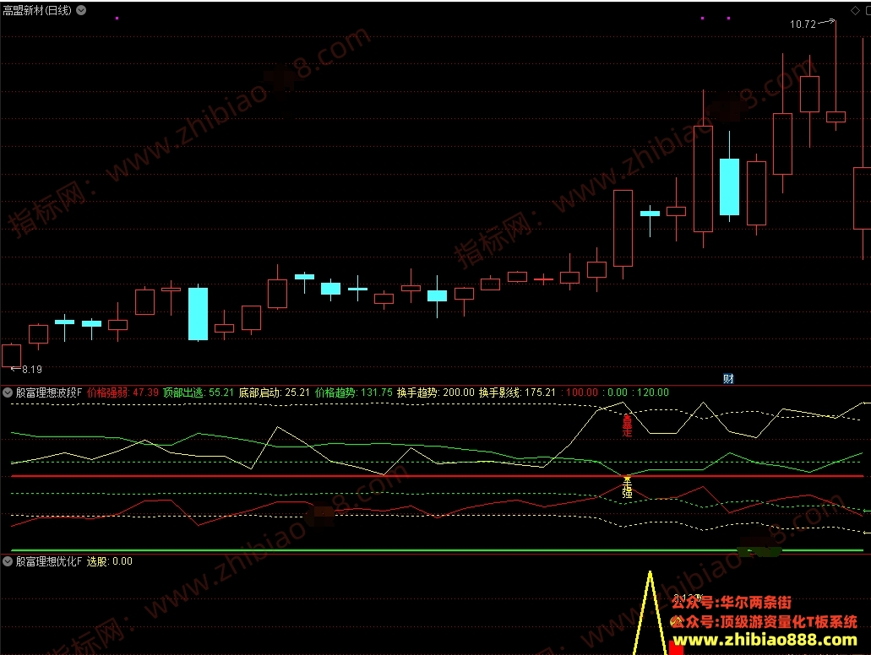871x655 pixels.
Task: Click the 选股: 0.00 indicator value
Action: point(110,561)
